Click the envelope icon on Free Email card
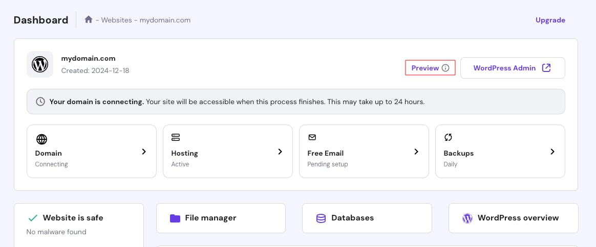Screen dimensions: 596x247 pos(312,138)
